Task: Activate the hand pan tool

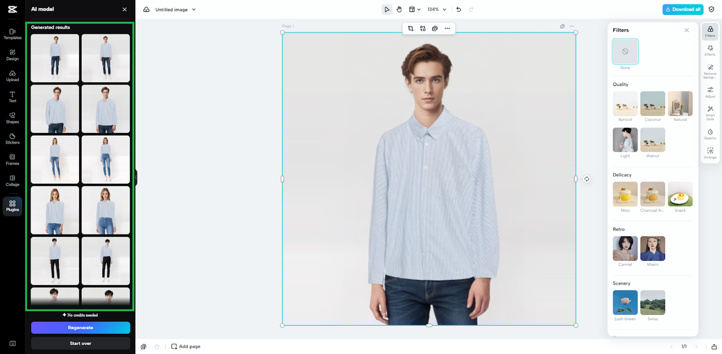Action: (399, 10)
